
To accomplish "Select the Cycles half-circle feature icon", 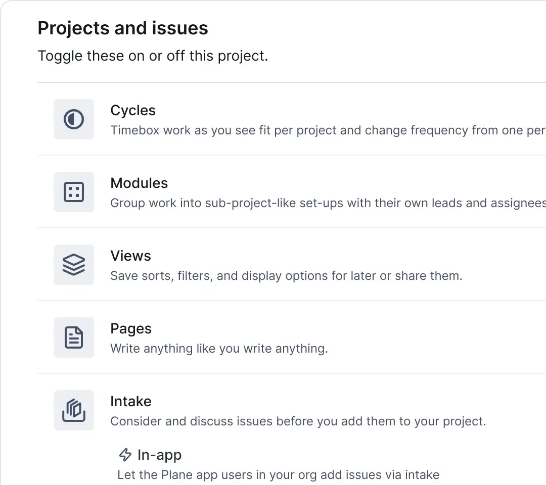I will click(74, 119).
